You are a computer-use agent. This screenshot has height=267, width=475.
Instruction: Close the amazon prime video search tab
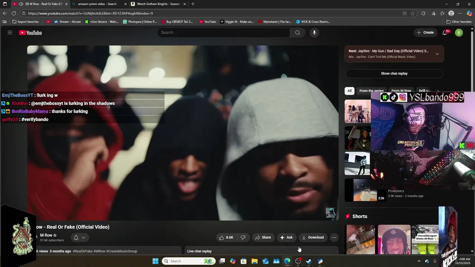coord(125,4)
